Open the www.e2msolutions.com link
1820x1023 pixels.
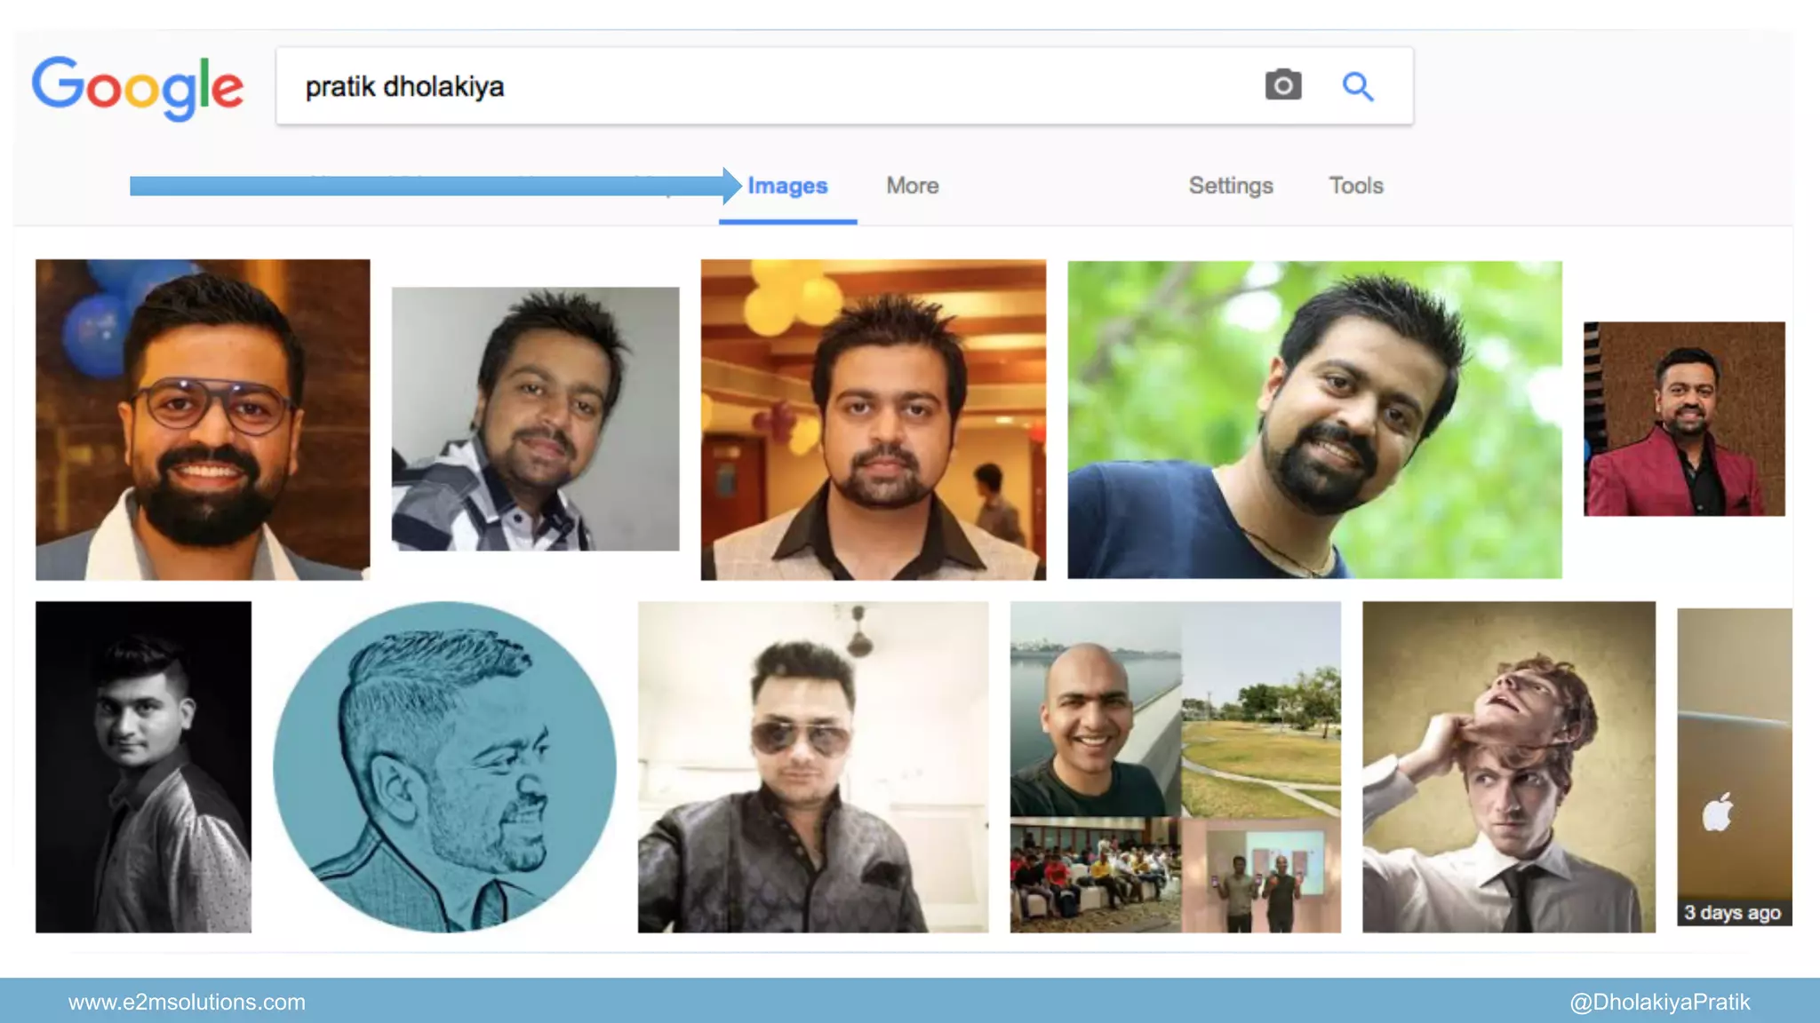coord(187,1002)
